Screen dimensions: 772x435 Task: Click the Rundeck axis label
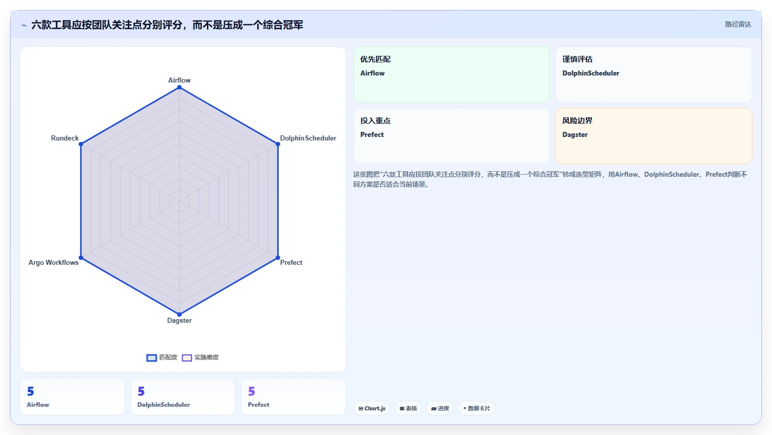[65, 138]
